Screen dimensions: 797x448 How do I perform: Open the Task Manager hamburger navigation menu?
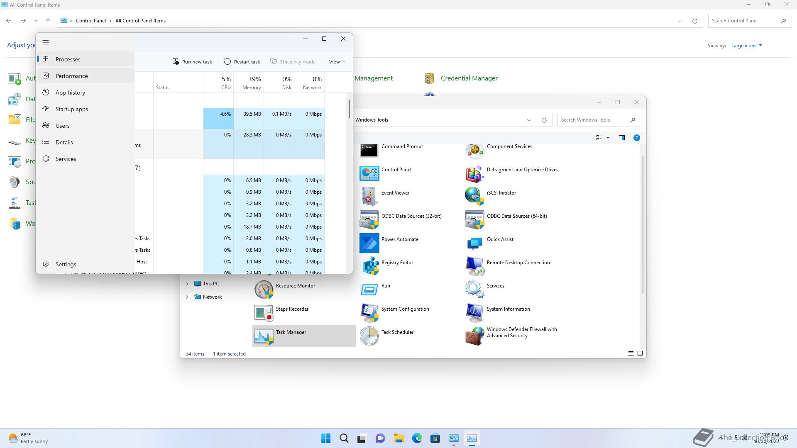46,42
